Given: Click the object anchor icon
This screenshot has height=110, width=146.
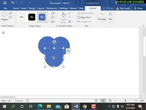Looking at the screenshot, I should click(3, 33).
